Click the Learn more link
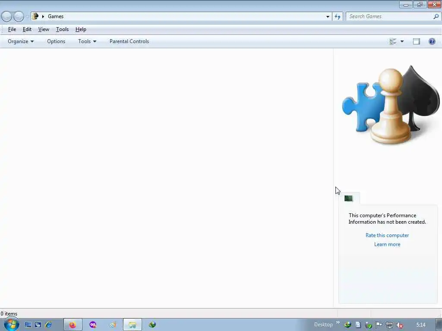 pyautogui.click(x=387, y=244)
